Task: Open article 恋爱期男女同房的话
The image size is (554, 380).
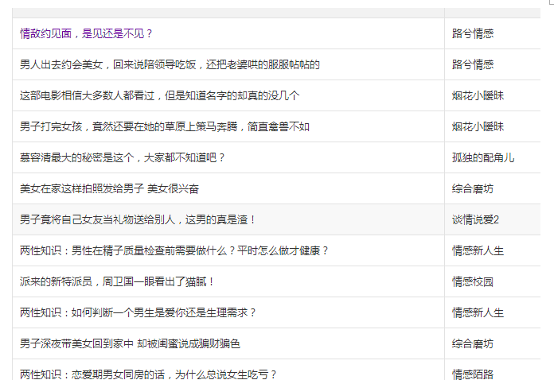Action: pyautogui.click(x=148, y=374)
